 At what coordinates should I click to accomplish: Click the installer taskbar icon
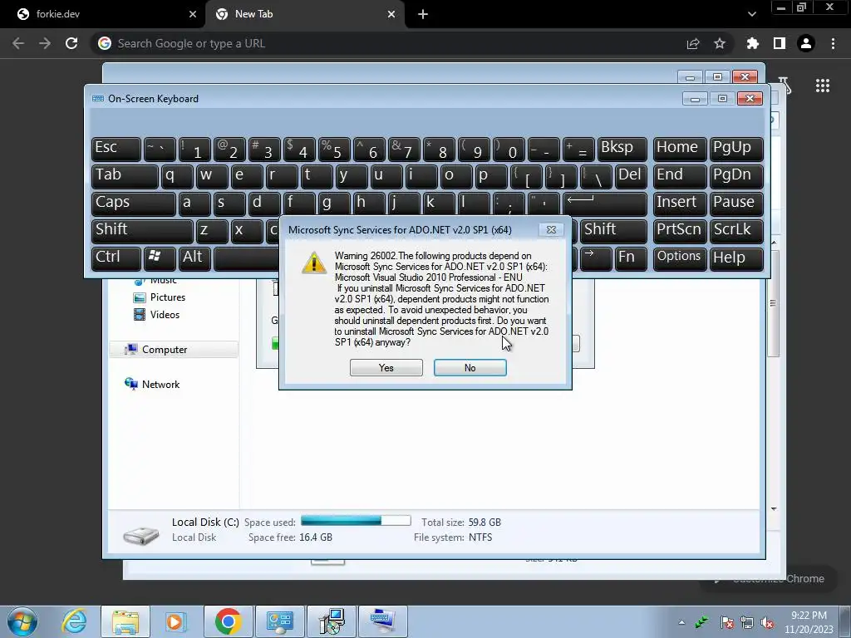(332, 621)
